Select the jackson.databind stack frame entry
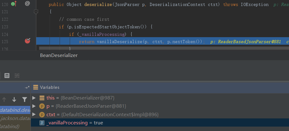Viewport: 289px width, 131px height. click(x=15, y=118)
